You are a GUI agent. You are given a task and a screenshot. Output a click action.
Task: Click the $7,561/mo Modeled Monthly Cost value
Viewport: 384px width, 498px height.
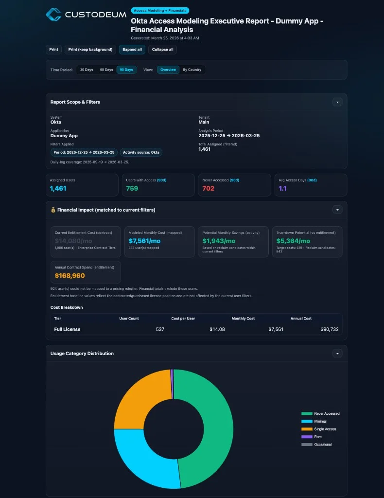tap(144, 241)
